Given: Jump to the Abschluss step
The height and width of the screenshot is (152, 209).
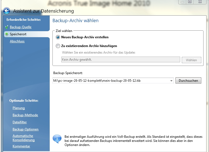Looking at the screenshot, I should point(17,41).
